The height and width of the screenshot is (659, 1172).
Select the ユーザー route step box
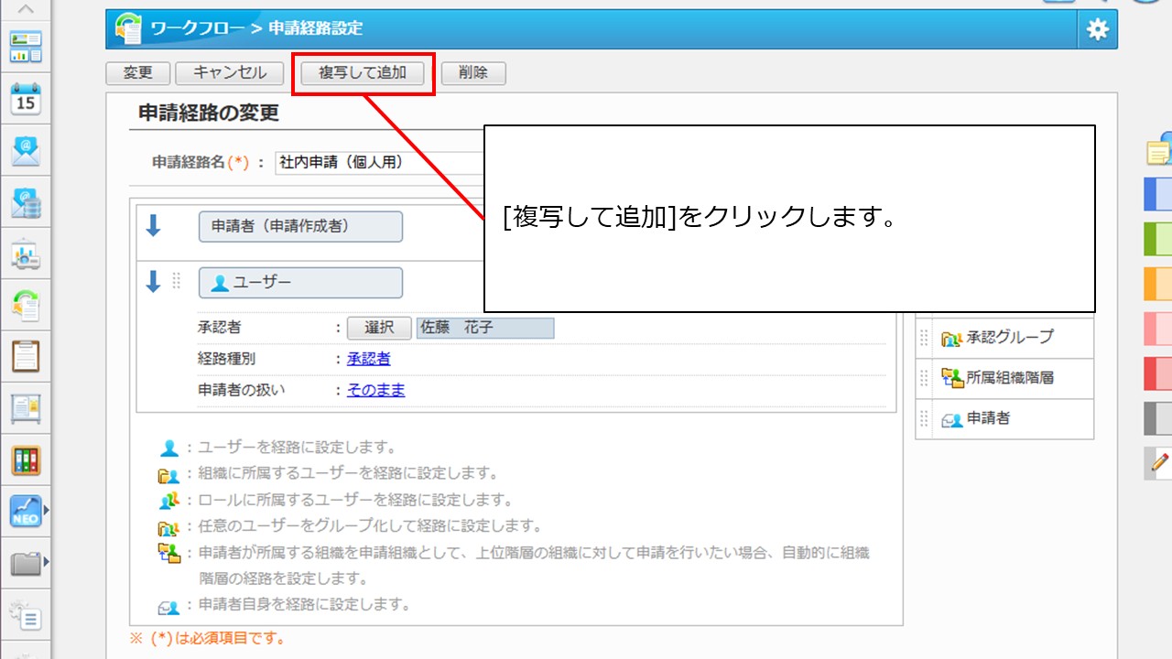(300, 283)
